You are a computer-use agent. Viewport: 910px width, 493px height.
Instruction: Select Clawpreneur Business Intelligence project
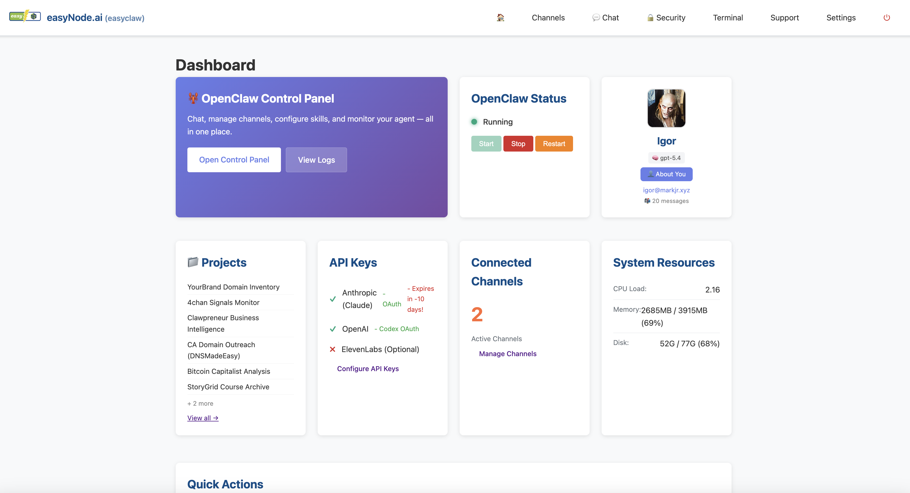[x=223, y=323]
